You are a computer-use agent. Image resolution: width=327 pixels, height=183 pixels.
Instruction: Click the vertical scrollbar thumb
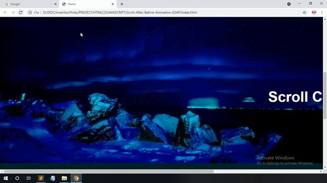[x=325, y=96]
